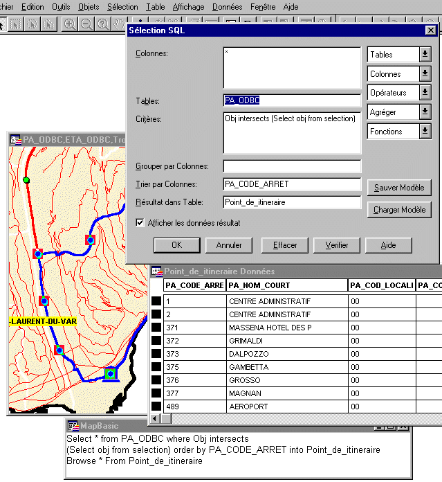442x482 pixels.
Task: Click the Verifier button
Action: coord(337,245)
